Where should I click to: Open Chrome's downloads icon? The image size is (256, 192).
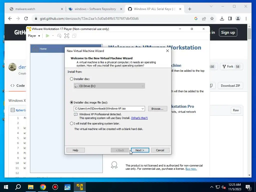click(222, 18)
